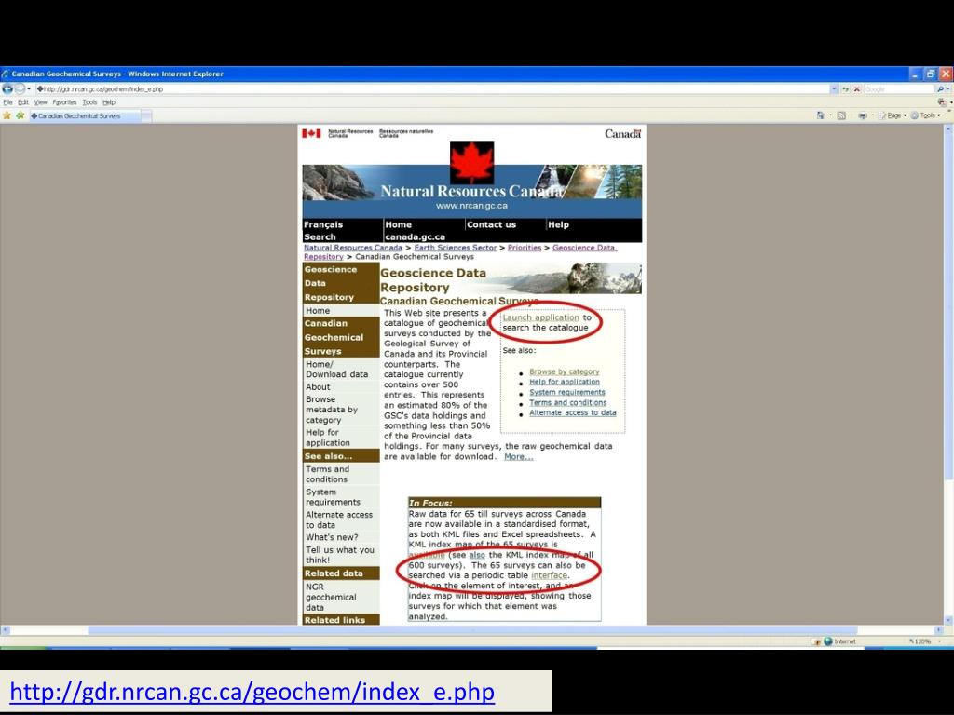Viewport: 954px width, 715px height.
Task: Click the Print toolbar icon
Action: click(x=862, y=115)
